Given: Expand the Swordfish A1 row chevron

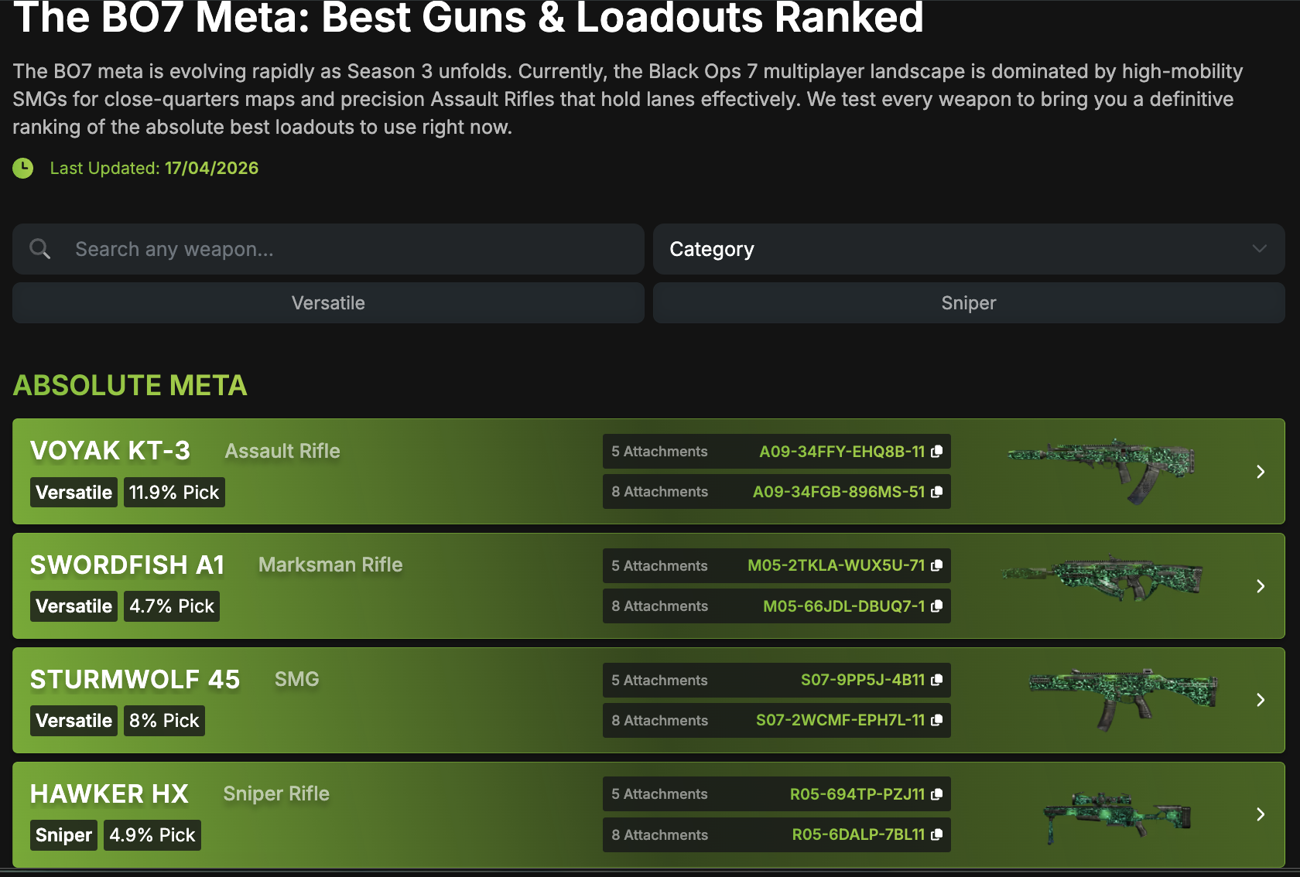Looking at the screenshot, I should coord(1261,586).
